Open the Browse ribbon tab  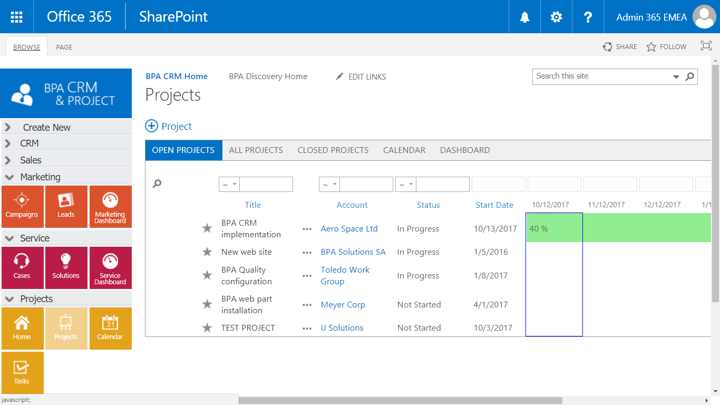click(x=27, y=47)
